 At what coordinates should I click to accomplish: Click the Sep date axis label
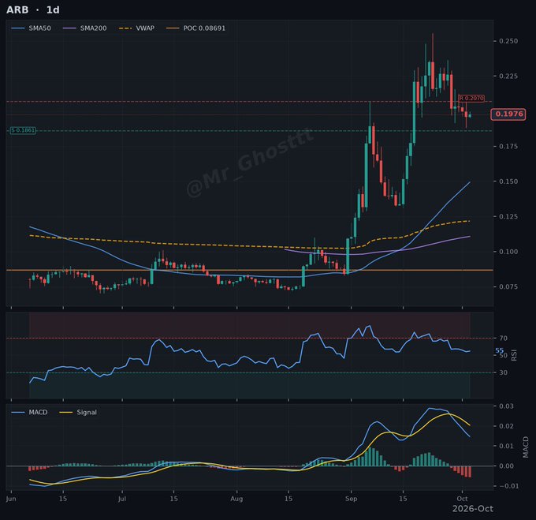click(351, 499)
